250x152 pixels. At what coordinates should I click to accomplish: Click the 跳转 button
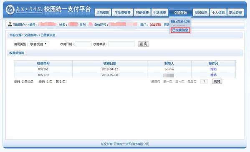(x=217, y=81)
